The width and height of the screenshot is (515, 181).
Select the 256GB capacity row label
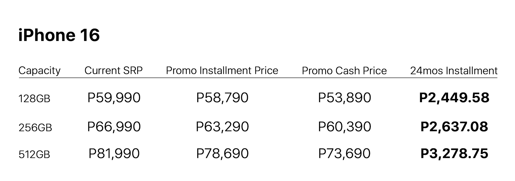click(x=35, y=128)
